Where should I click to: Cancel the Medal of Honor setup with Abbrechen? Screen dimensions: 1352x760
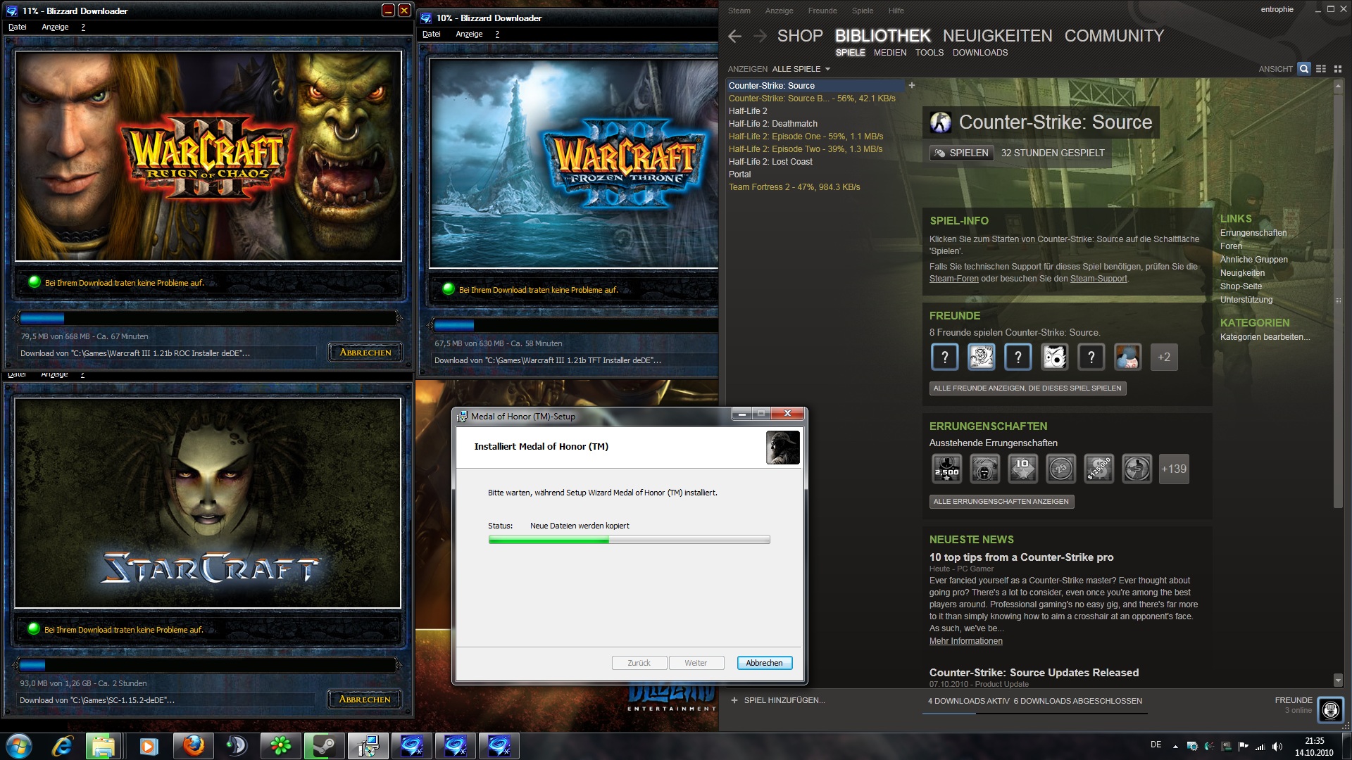click(x=764, y=663)
